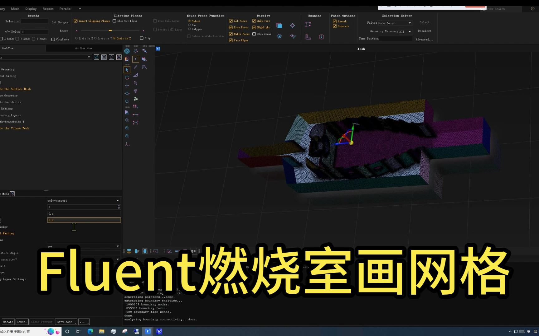Screen dimensions: 539x336
Task: Select the arrow pointer mouse tool
Action: [127, 70]
